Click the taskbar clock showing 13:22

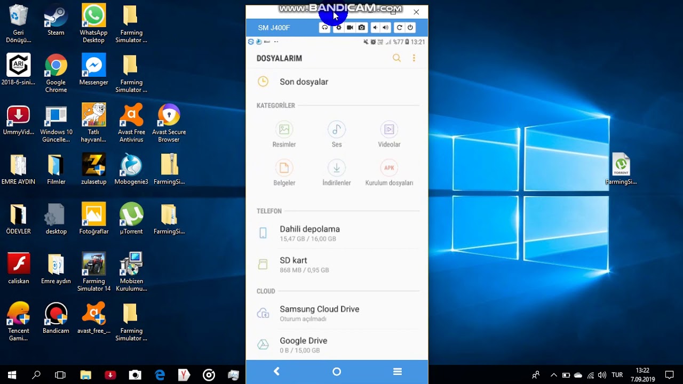pyautogui.click(x=643, y=375)
